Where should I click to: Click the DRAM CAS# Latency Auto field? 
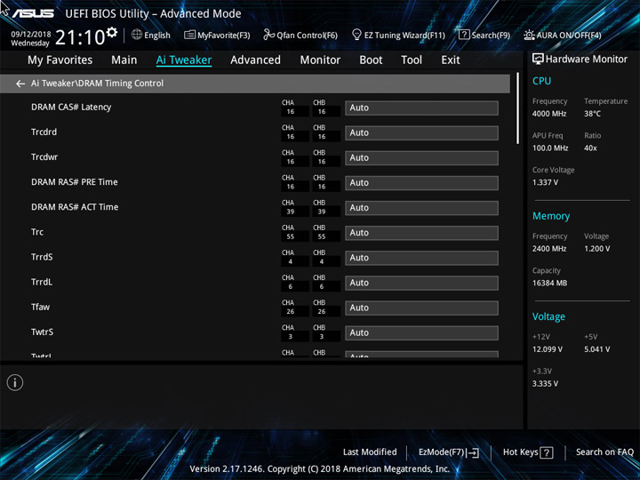pos(421,108)
